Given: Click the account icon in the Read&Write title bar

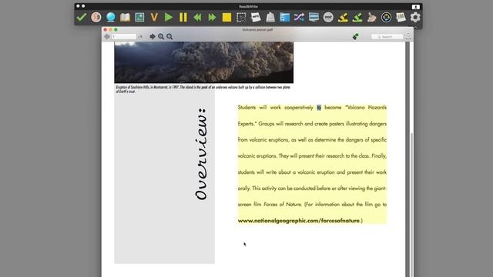Looking at the screenshot, I should point(416,7).
